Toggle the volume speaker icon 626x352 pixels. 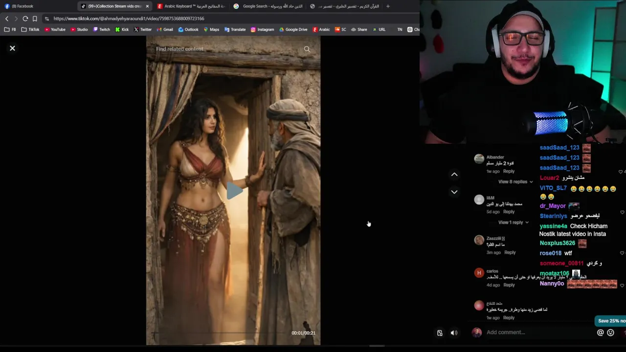(454, 333)
